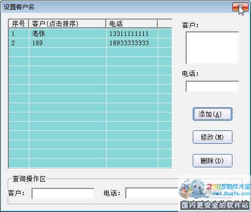Click the 添加(A) add button
The width and height of the screenshot is (251, 212).
click(212, 114)
